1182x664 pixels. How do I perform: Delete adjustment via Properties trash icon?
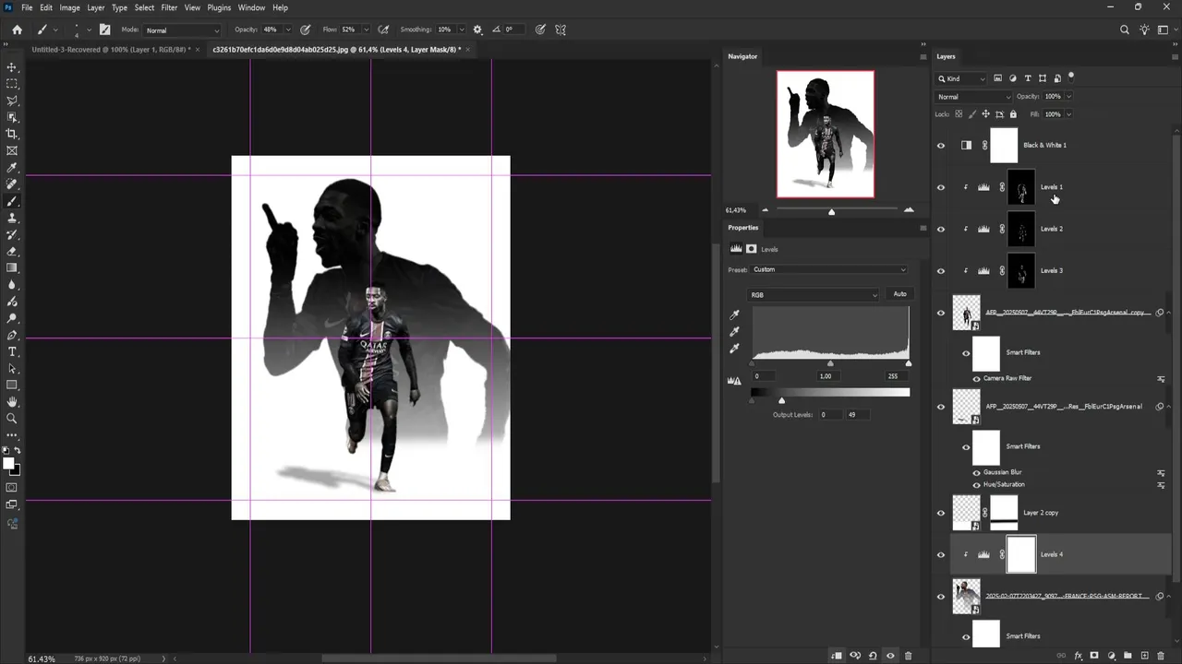[908, 656]
